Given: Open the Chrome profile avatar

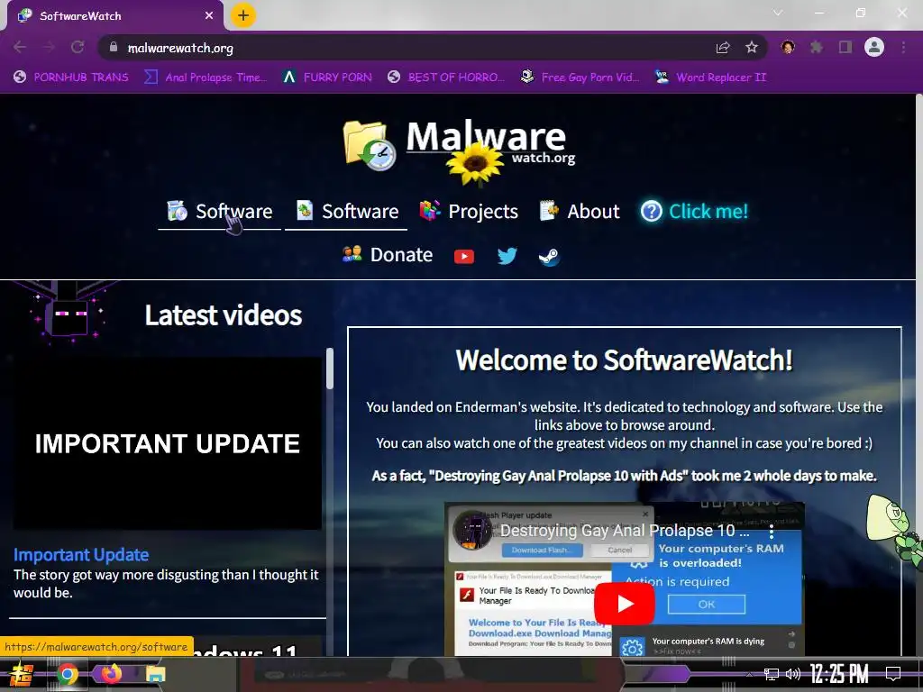Looking at the screenshot, I should pos(874,47).
